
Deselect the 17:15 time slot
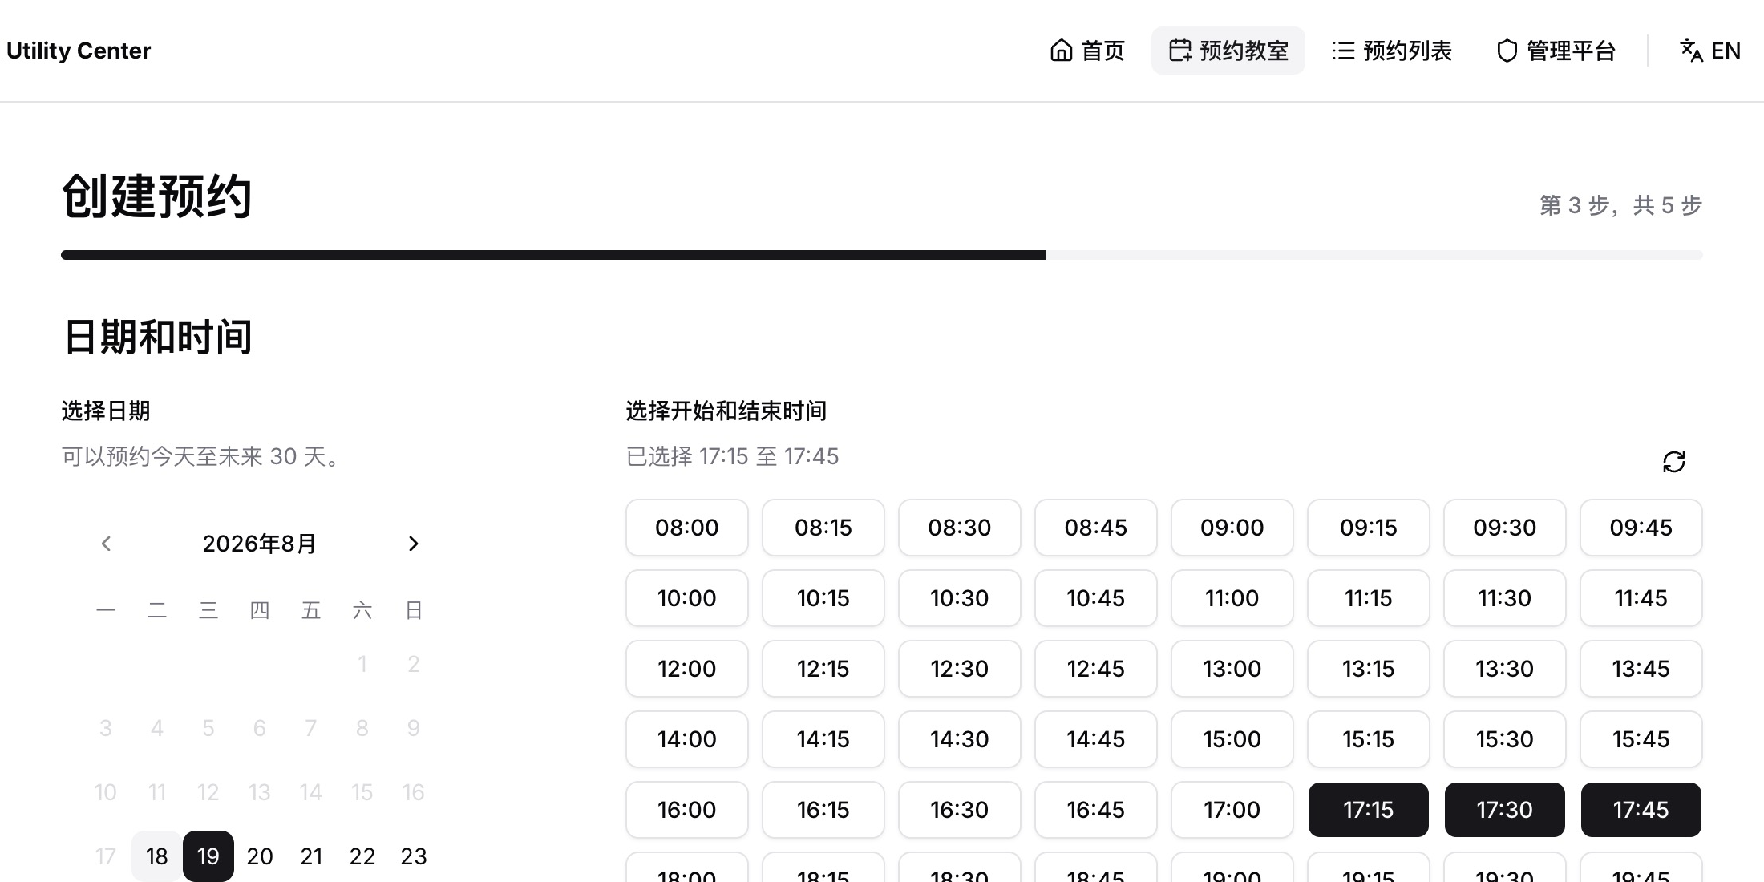(1369, 810)
